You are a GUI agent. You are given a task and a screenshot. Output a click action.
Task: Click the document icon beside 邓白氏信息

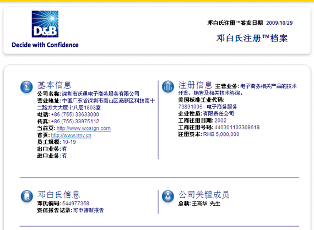(26, 196)
